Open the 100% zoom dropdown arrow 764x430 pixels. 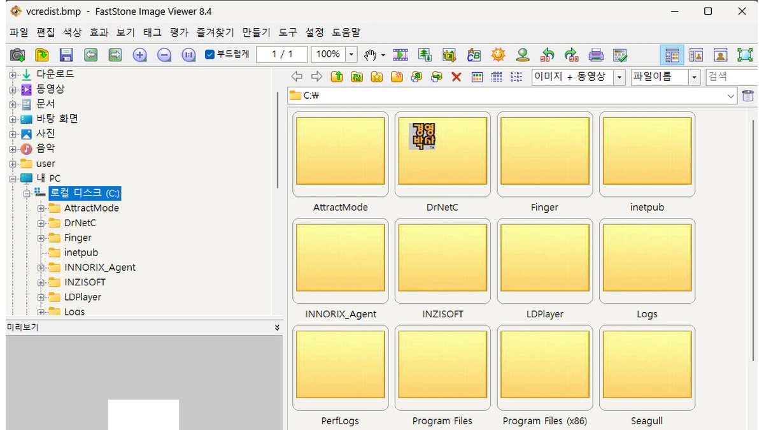click(351, 55)
